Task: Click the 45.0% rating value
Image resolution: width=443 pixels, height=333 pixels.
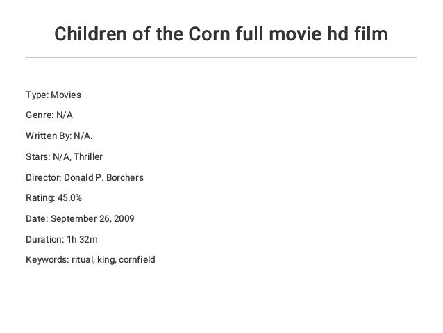Action: pyautogui.click(x=69, y=197)
